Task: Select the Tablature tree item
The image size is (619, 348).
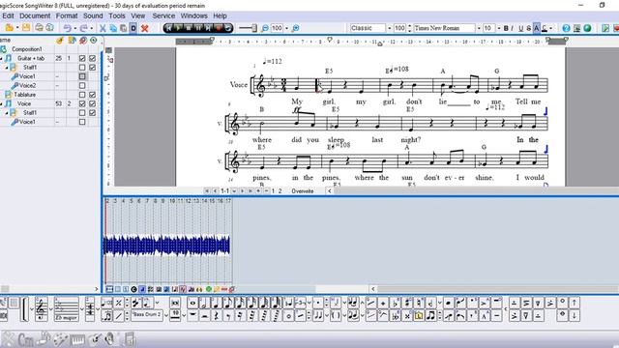Action: 25,95
